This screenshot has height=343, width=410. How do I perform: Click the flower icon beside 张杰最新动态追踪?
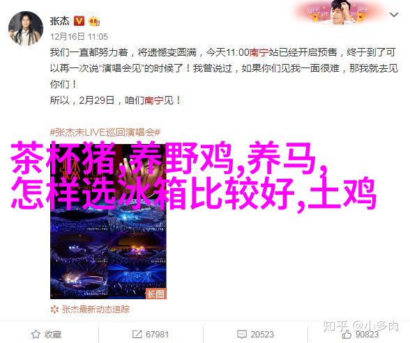tap(54, 310)
